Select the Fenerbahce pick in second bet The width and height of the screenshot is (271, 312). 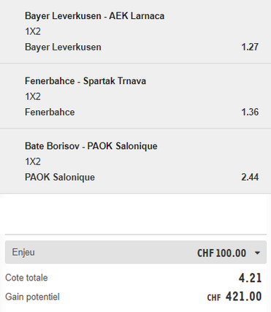(50, 112)
